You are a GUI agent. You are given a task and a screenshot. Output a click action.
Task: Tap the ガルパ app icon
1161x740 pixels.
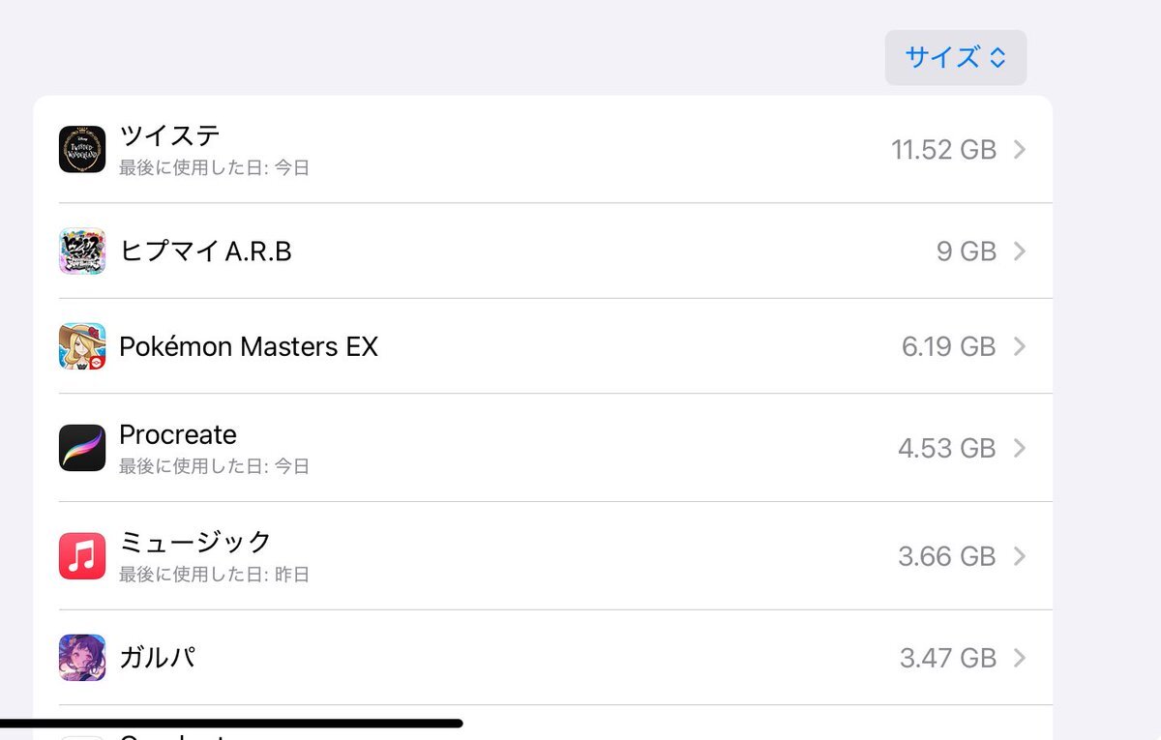82,658
